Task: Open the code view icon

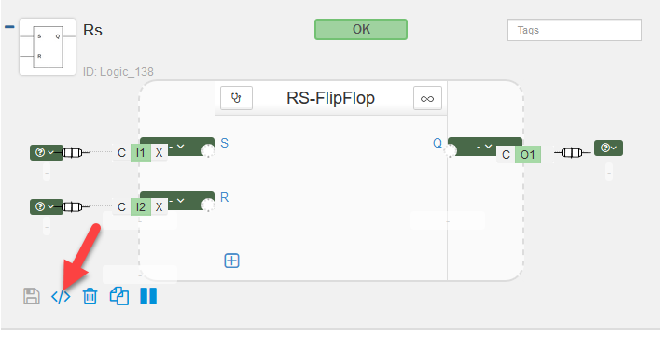Action: [x=61, y=296]
